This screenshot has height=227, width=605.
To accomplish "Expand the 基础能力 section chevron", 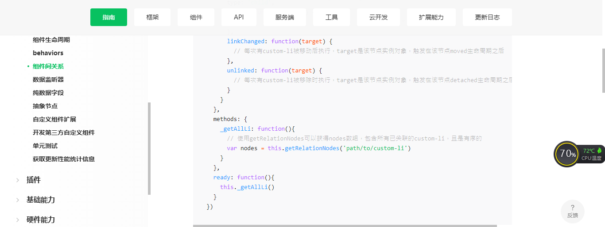I will 18,200.
